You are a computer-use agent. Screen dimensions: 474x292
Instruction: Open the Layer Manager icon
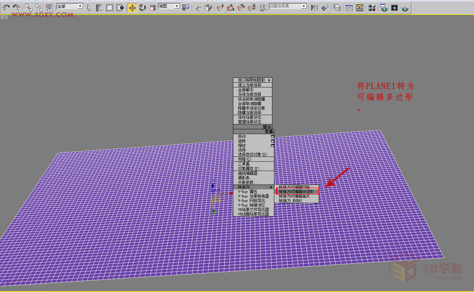coord(337,8)
